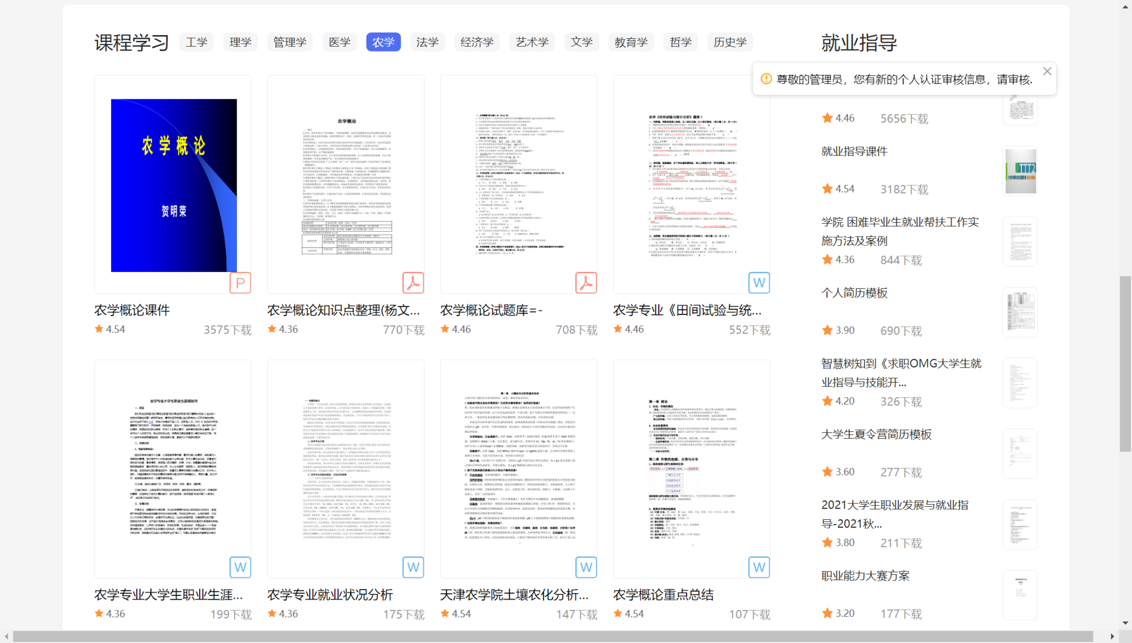Open 学院 困难毕业生就业帮扶工作实施方法及案例 link
1132x643 pixels.
pos(900,231)
